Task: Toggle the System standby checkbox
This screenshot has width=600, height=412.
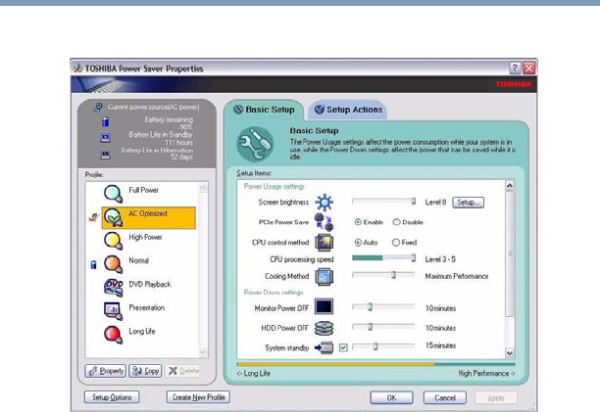Action: click(343, 347)
